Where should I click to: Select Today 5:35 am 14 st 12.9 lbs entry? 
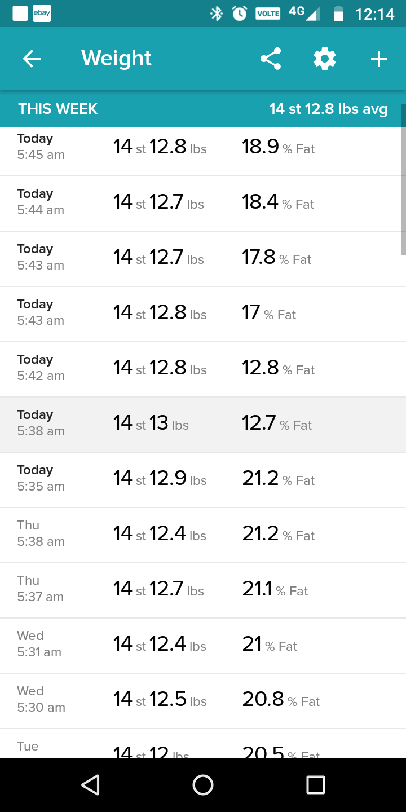tap(203, 480)
